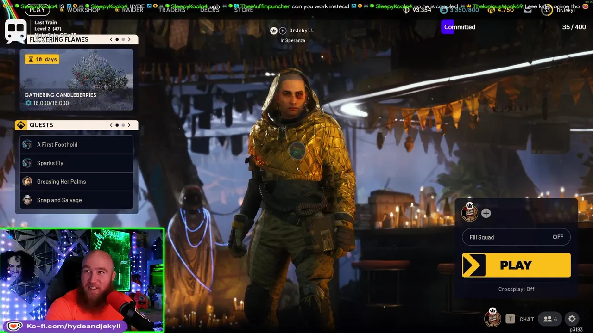This screenshot has height=333, width=593.
Task: Open the Sparks Fly quest
Action: tap(76, 163)
